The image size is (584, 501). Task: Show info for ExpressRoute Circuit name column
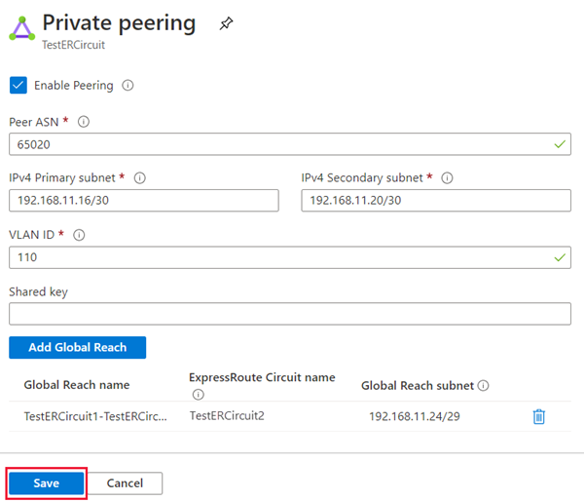coord(199,395)
